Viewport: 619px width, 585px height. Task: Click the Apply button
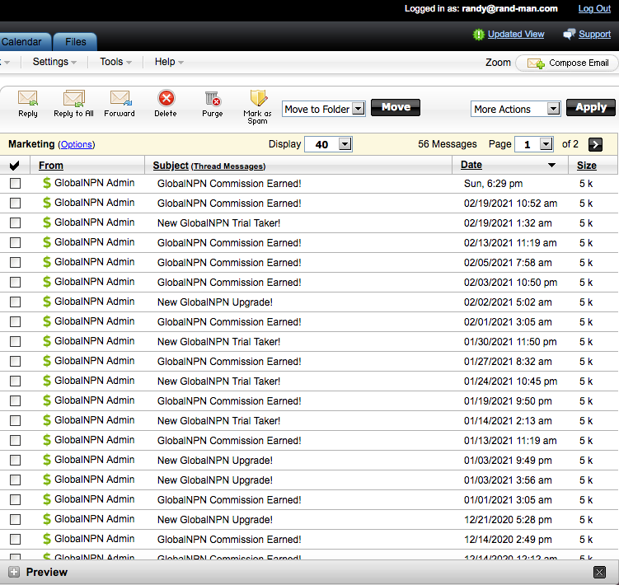[591, 107]
